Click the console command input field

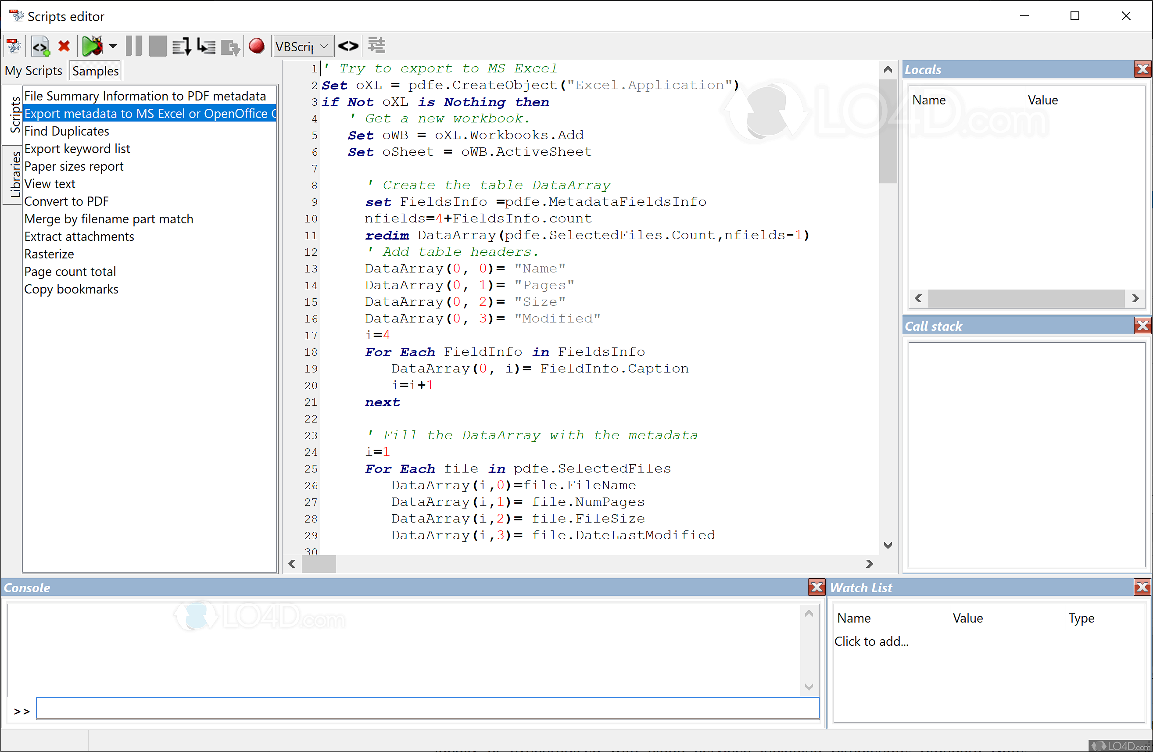click(428, 709)
